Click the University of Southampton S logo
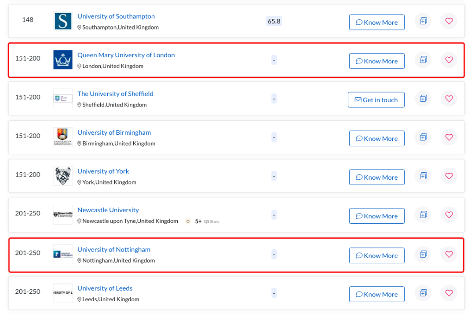 (x=63, y=21)
